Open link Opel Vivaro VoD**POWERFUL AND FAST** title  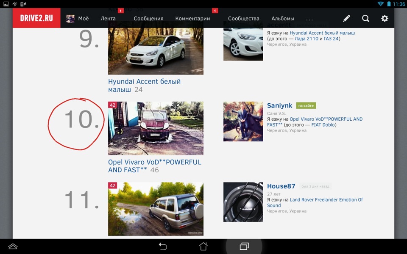point(155,166)
